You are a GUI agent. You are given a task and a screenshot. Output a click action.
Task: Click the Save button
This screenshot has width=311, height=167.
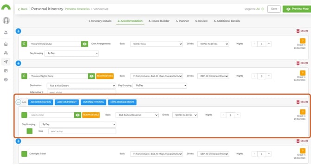click(274, 9)
